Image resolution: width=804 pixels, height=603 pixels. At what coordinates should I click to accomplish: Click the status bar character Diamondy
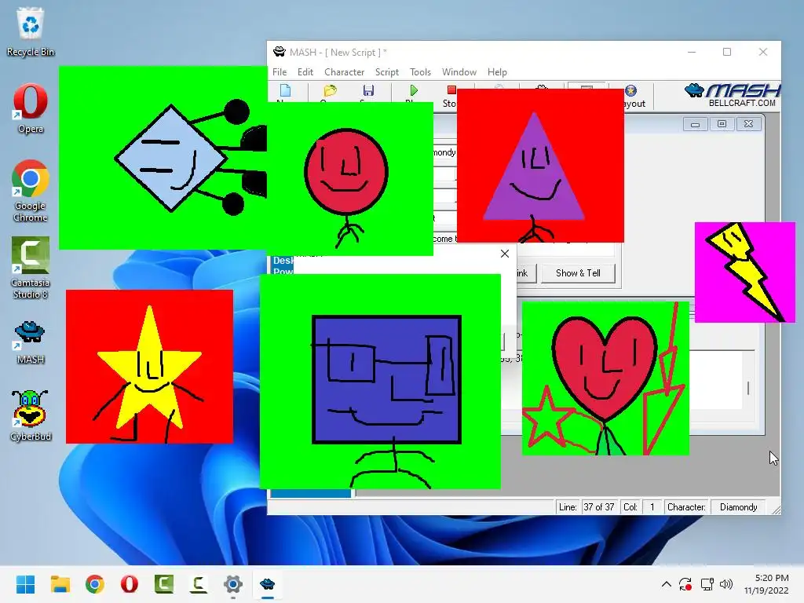click(x=738, y=507)
